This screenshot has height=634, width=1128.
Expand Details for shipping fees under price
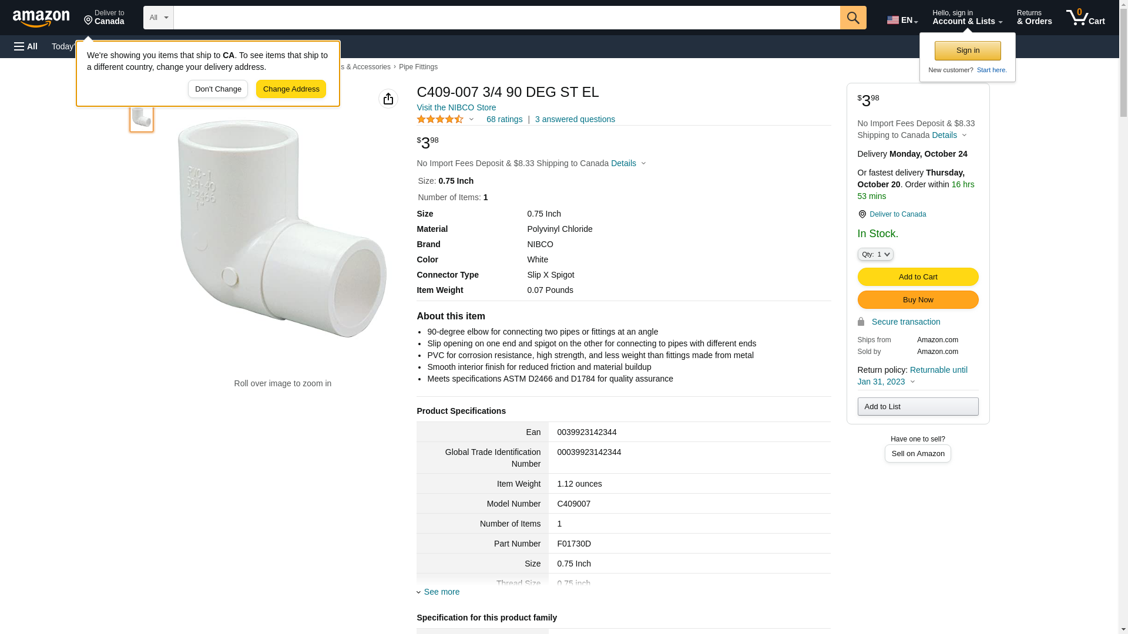point(628,163)
